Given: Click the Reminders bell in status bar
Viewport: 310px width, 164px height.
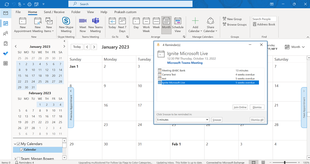Looking at the screenshot, I should pos(17,162).
